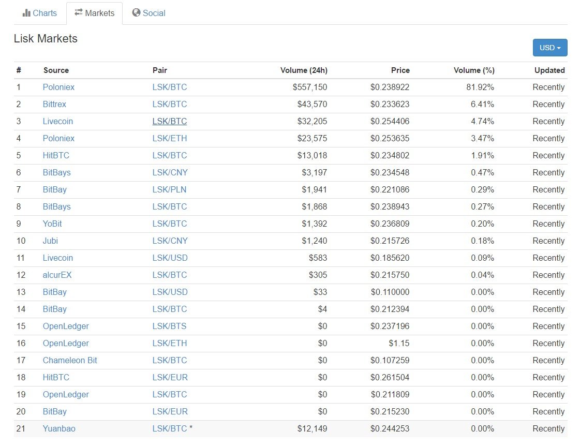Click underlined LSK/BTC pair link for Livecoin
Screen dimensions: 580x446
coord(170,121)
